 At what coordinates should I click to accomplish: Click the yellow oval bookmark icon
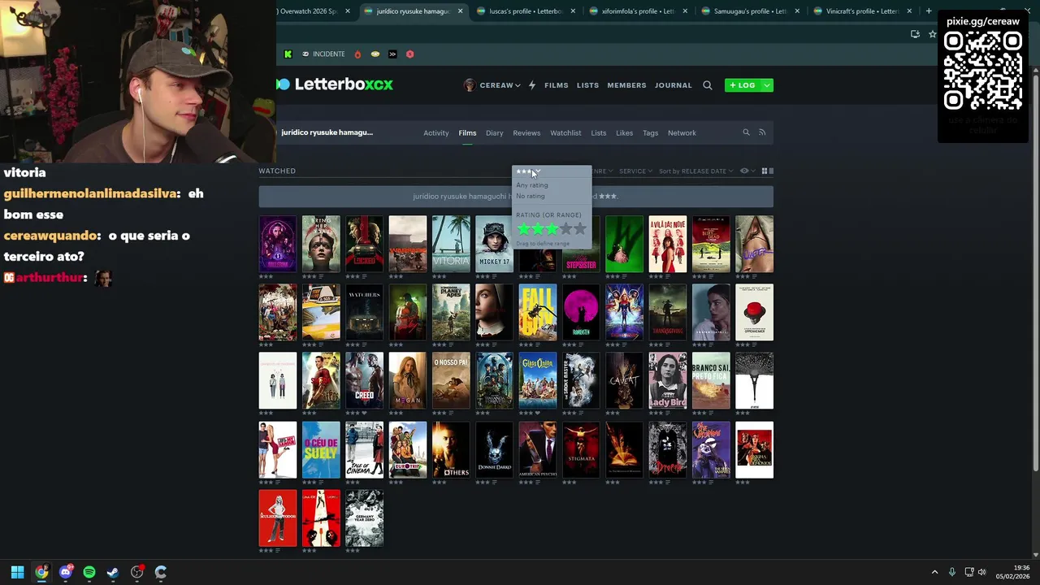point(375,54)
